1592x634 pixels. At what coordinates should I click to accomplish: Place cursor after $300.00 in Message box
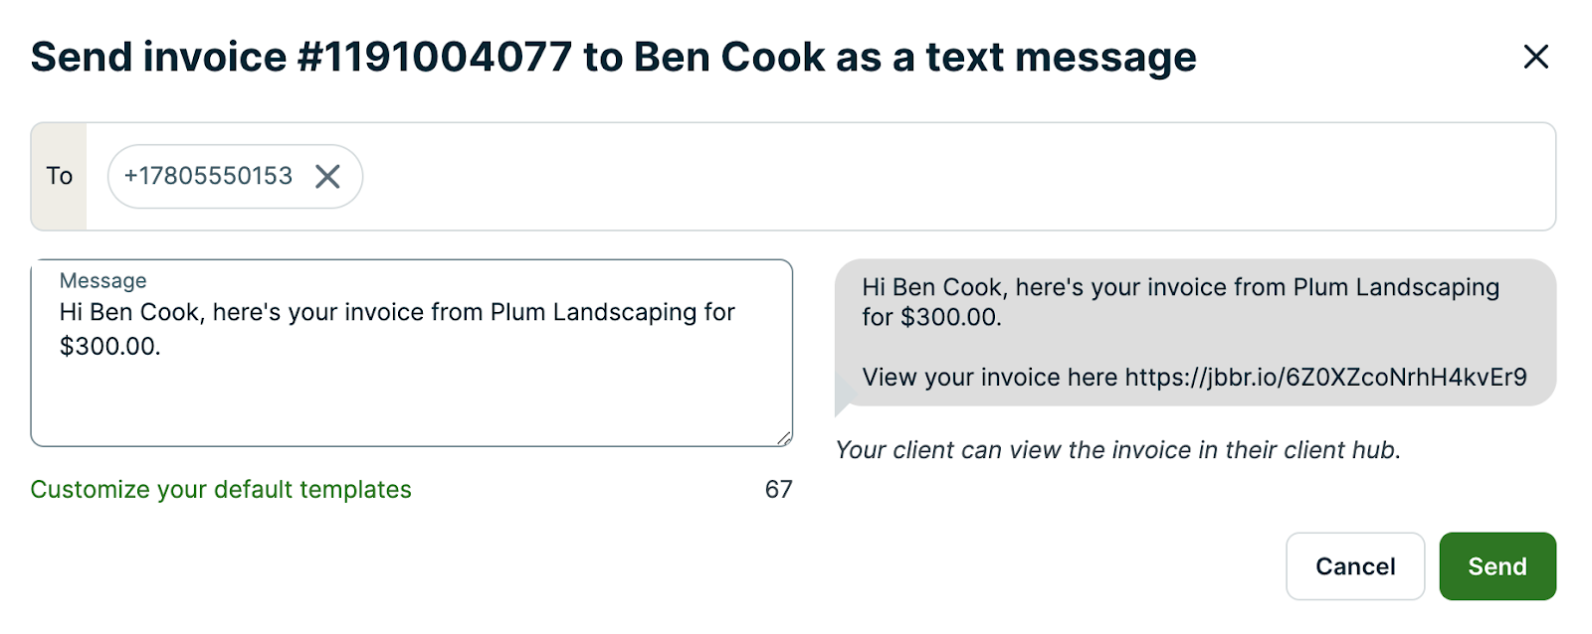162,347
